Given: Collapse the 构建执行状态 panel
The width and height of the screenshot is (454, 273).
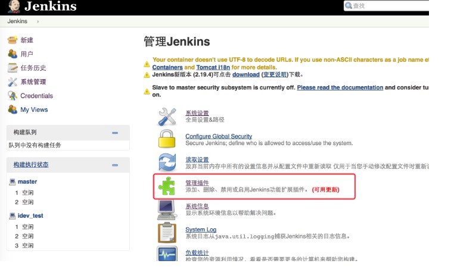Looking at the screenshot, I should pyautogui.click(x=115, y=165).
